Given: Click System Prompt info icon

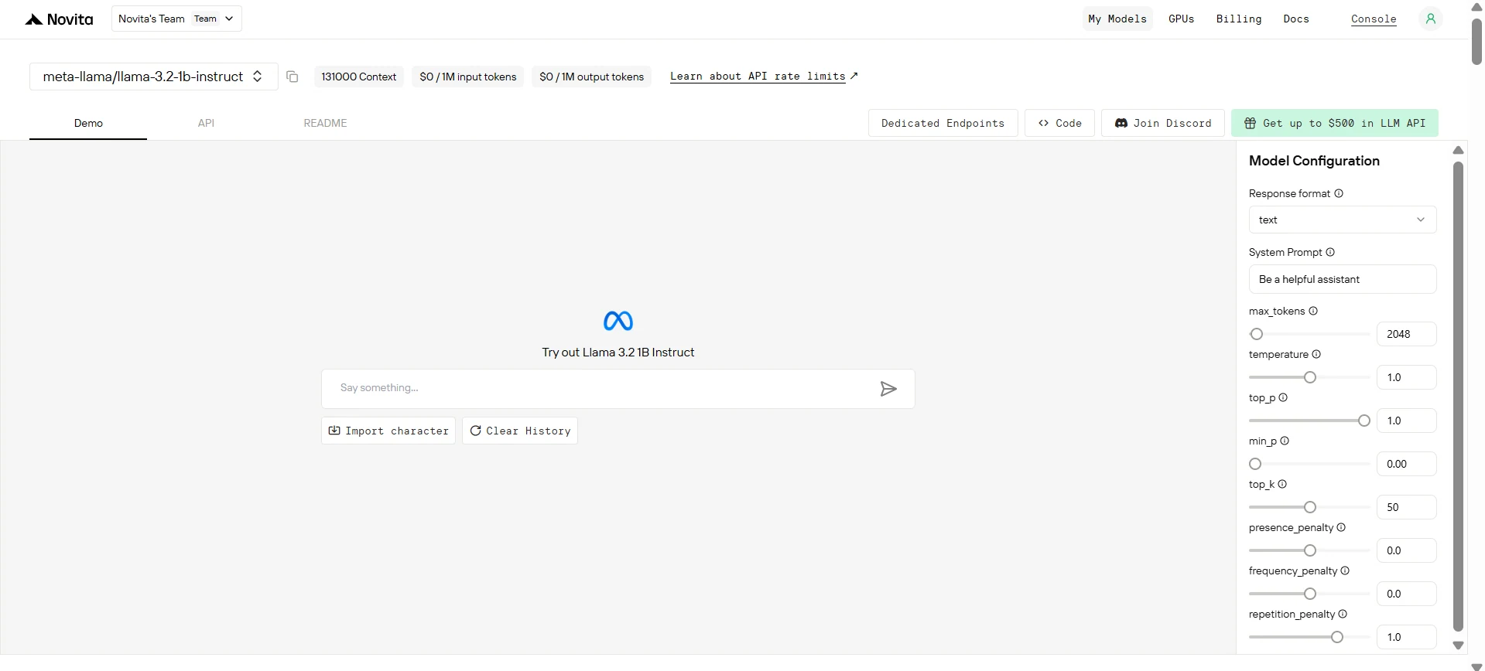Looking at the screenshot, I should pos(1330,252).
